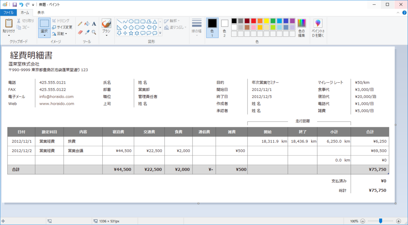The width and height of the screenshot is (408, 225).
Task: Open the 輪郭 outline dropdown
Action: [x=172, y=21]
